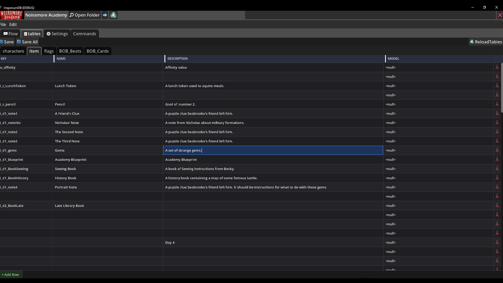Open the characters table tab
503x283 pixels.
pos(13,51)
